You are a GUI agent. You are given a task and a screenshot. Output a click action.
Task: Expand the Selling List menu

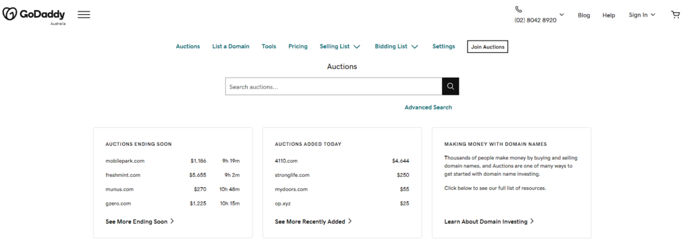point(340,47)
